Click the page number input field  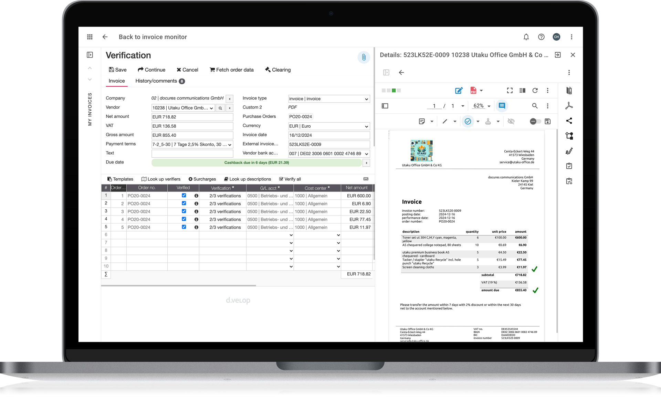point(434,106)
